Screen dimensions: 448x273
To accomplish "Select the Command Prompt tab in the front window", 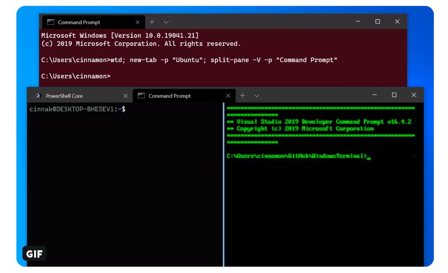I will click(x=184, y=96).
